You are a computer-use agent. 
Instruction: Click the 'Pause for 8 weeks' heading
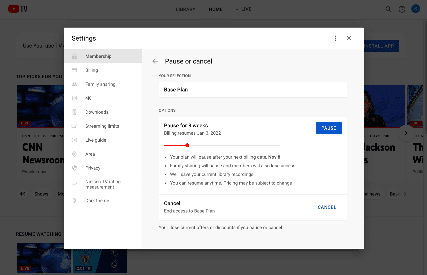[186, 125]
